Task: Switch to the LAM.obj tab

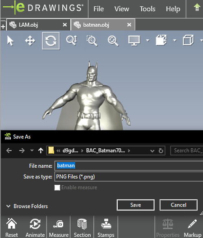Action: click(39, 25)
